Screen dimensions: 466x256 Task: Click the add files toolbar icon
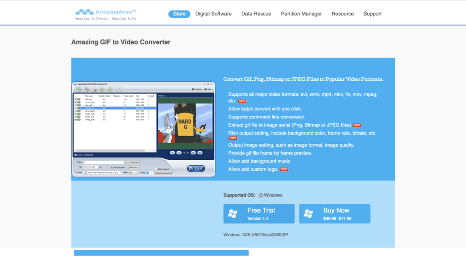[x=78, y=89]
